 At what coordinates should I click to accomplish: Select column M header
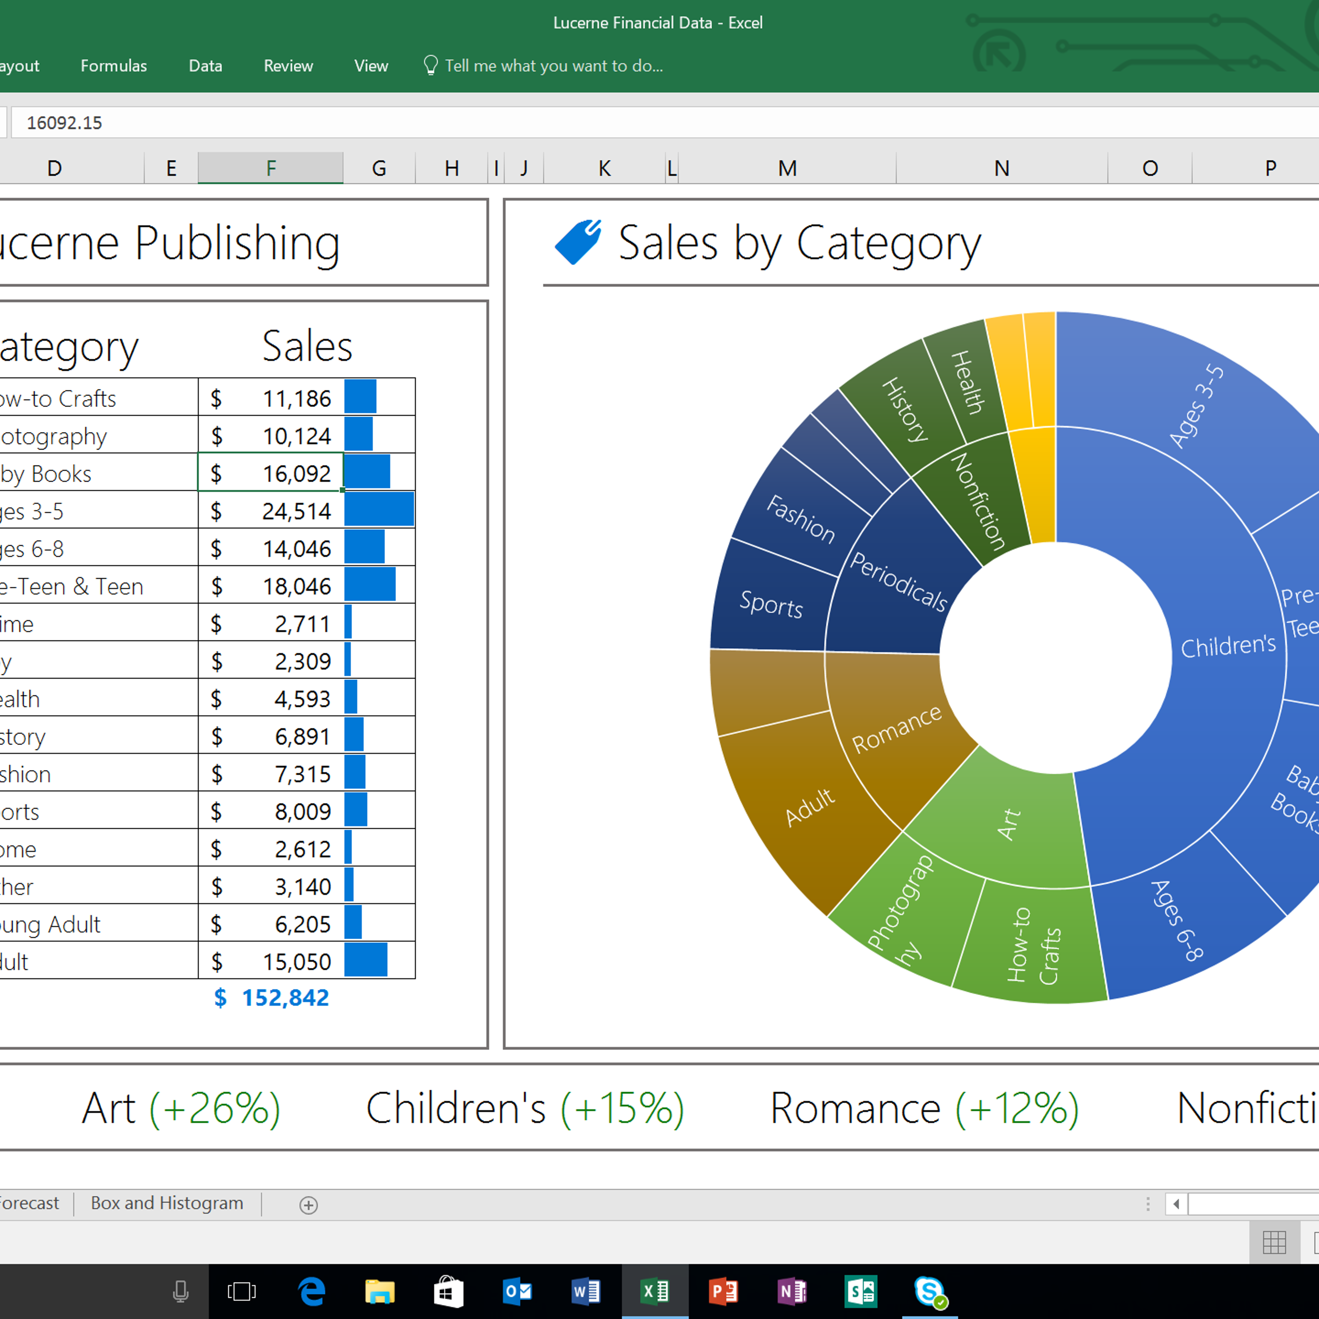pyautogui.click(x=787, y=168)
